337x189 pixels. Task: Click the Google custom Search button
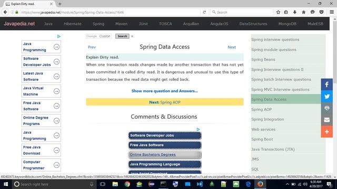click(x=122, y=36)
